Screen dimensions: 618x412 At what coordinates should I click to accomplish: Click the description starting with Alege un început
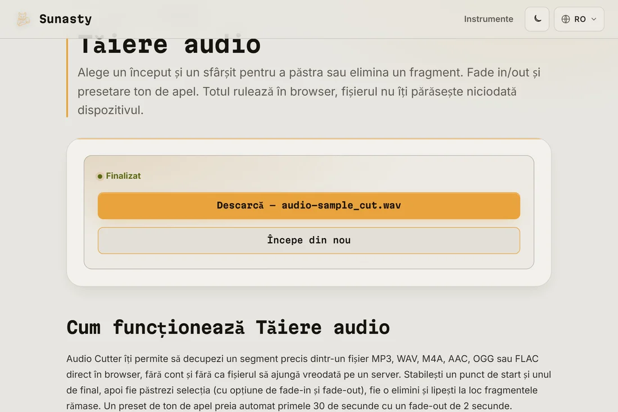click(x=308, y=91)
